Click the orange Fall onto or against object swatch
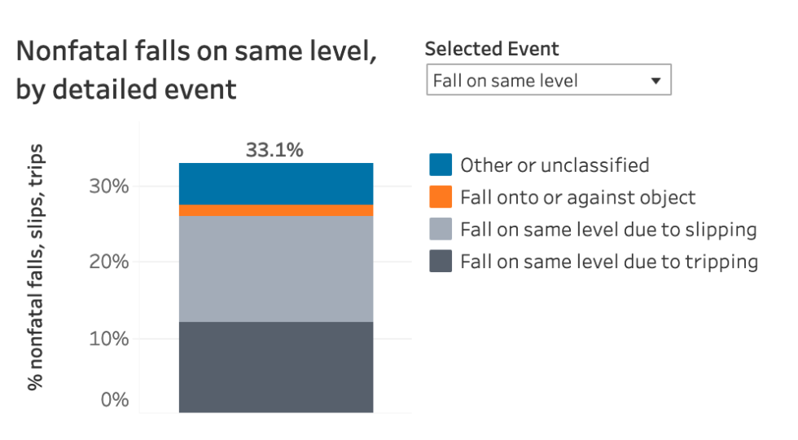The height and width of the screenshot is (440, 798). click(x=441, y=197)
